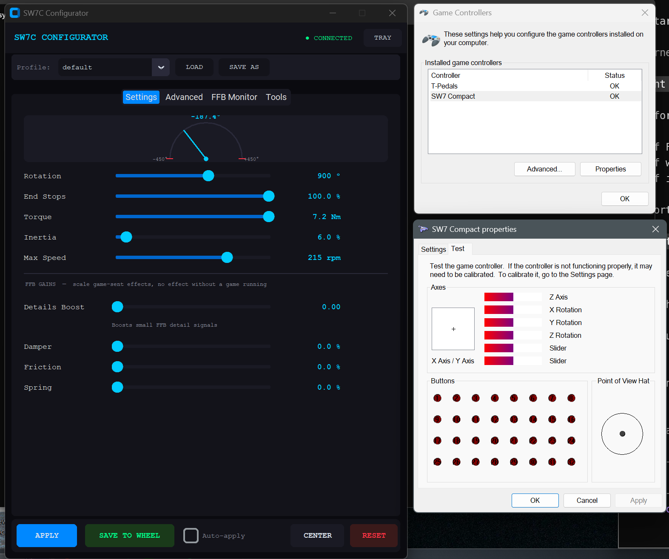Minimize the SW7C Configurator window
The image size is (669, 559).
click(333, 13)
